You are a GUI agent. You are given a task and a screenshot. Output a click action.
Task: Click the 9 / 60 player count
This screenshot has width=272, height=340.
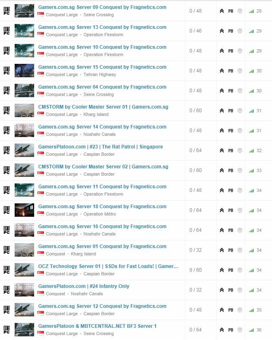(x=195, y=270)
